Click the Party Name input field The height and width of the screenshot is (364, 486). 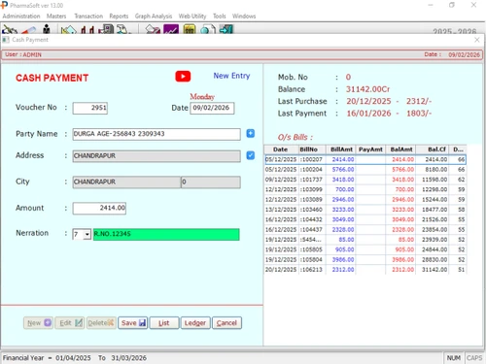156,134
